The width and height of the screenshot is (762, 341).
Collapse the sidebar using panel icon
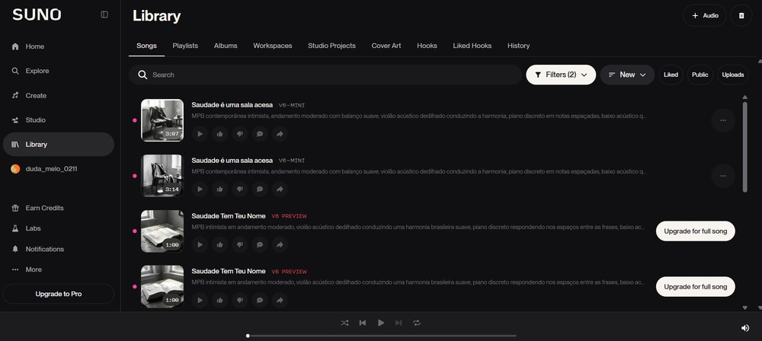tap(104, 14)
